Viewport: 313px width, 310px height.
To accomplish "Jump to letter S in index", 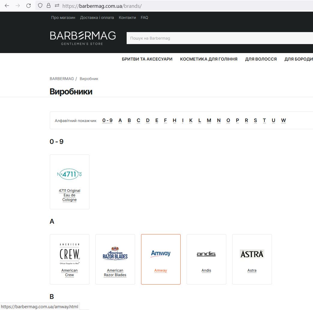I will pyautogui.click(x=255, y=120).
